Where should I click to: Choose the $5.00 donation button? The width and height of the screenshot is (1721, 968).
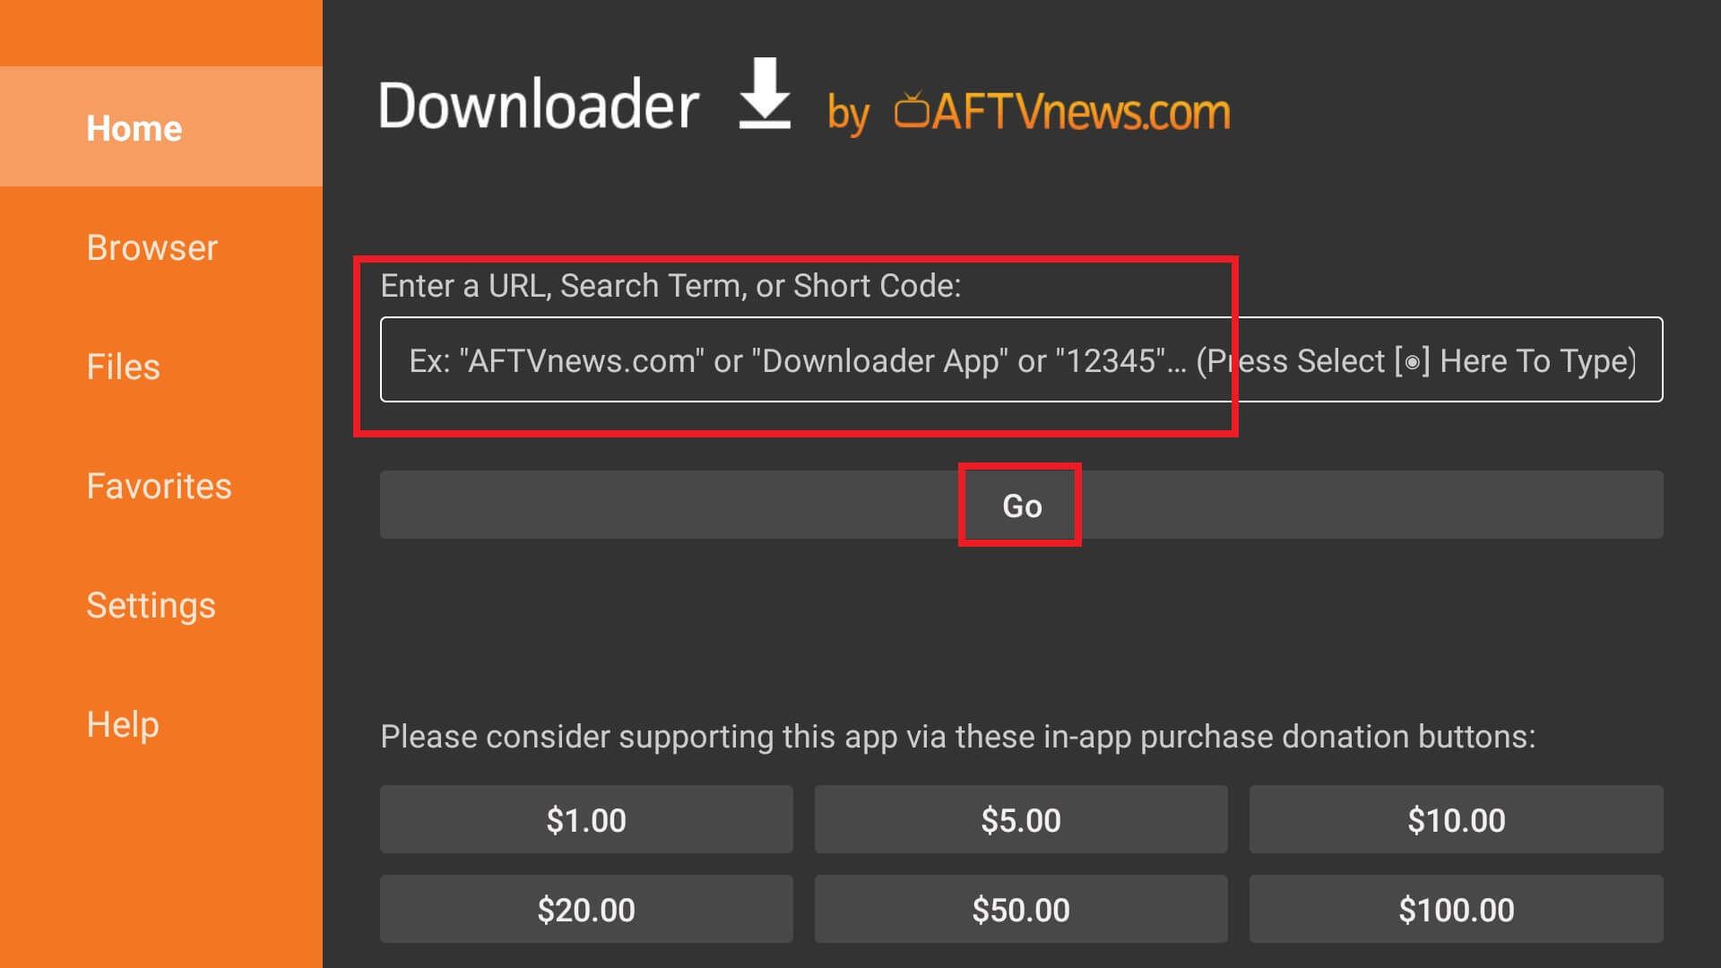(x=1021, y=819)
